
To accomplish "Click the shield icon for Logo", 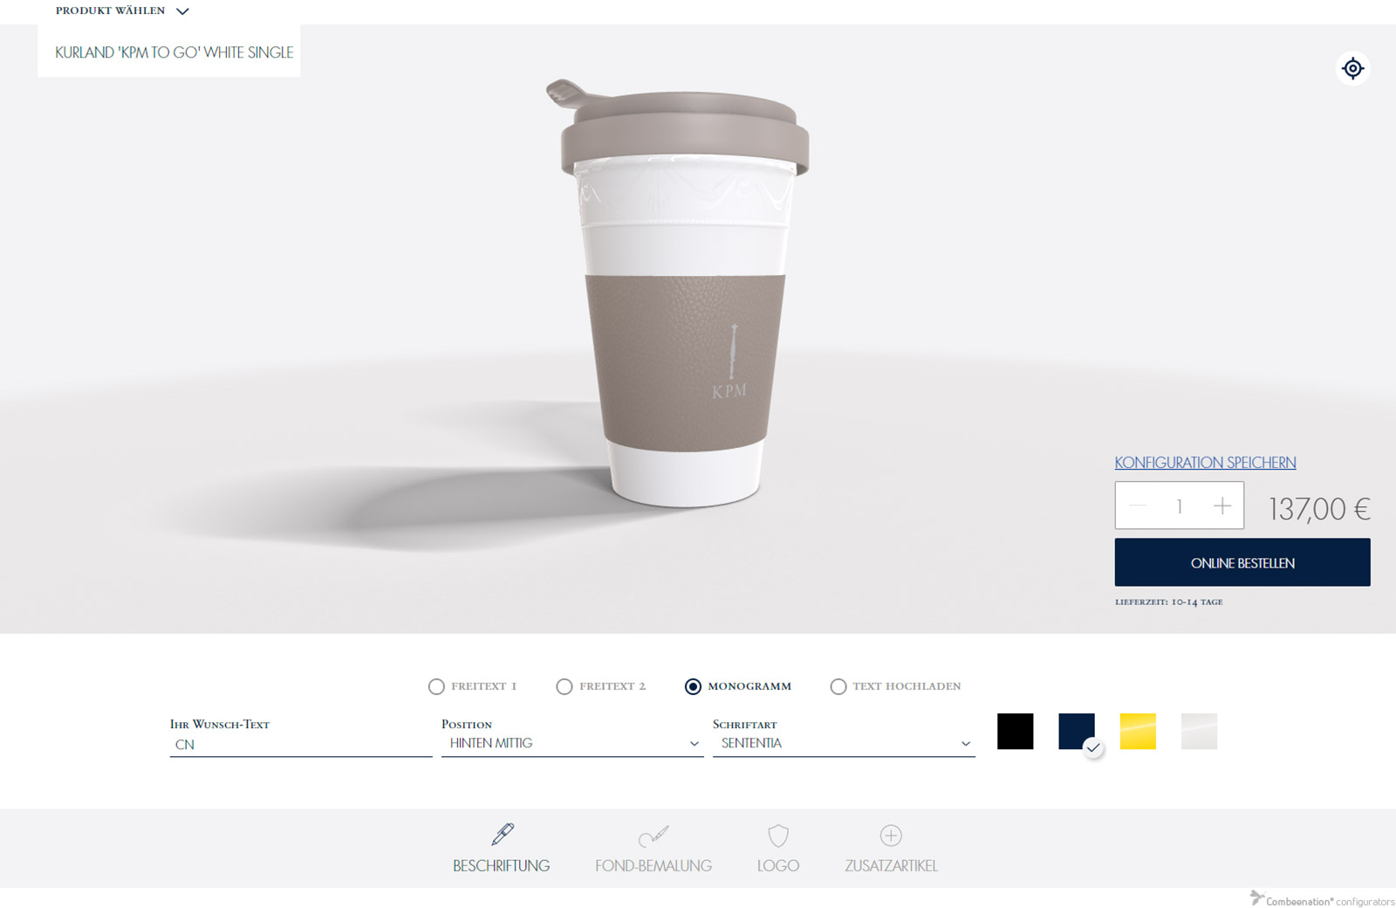I will (x=777, y=836).
